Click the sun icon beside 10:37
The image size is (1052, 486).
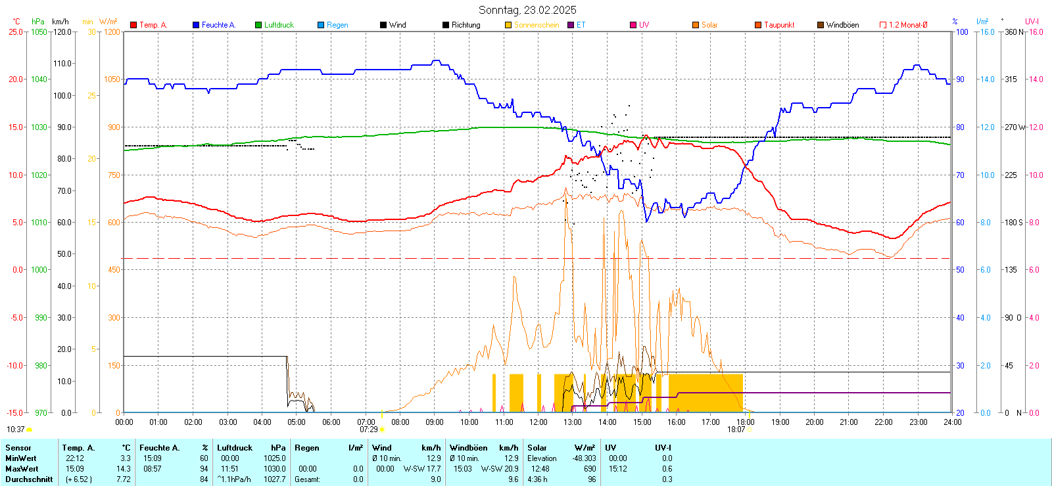(x=29, y=430)
